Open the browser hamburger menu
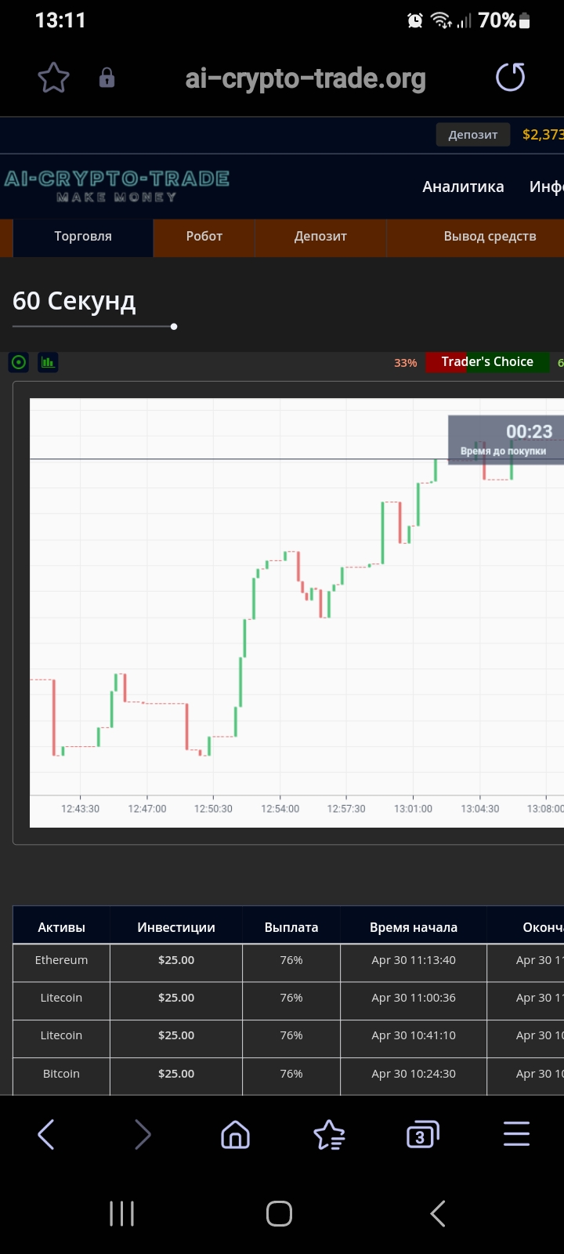The height and width of the screenshot is (1254, 564). 516,1134
